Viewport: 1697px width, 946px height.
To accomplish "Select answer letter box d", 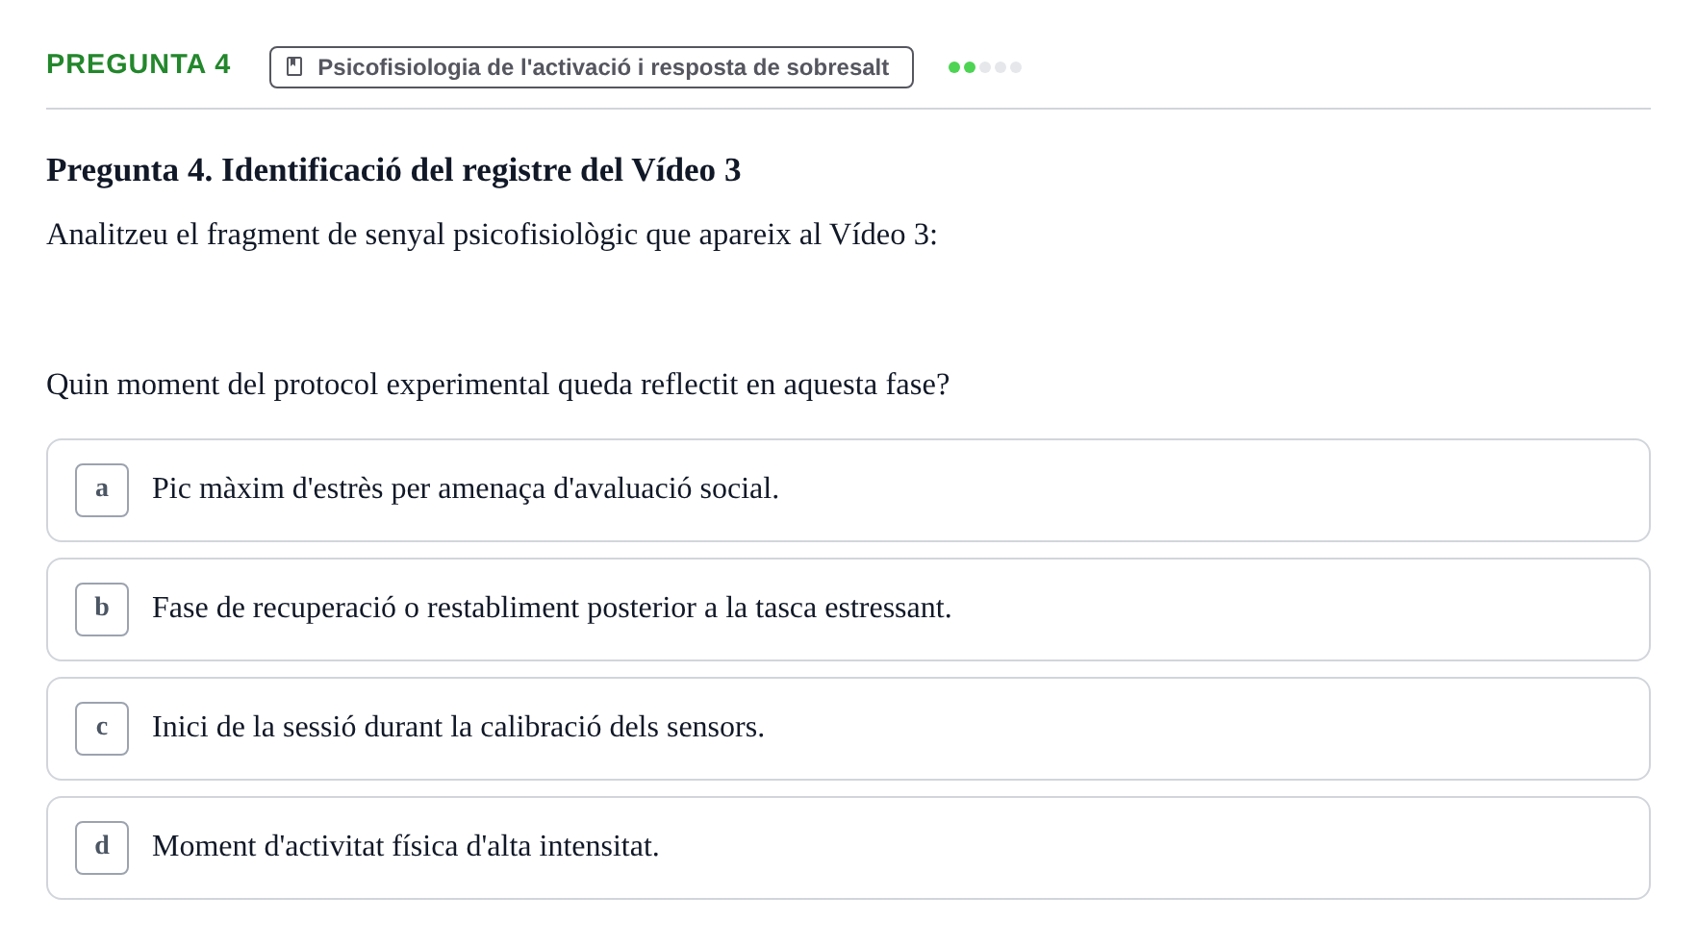I will click(x=102, y=848).
